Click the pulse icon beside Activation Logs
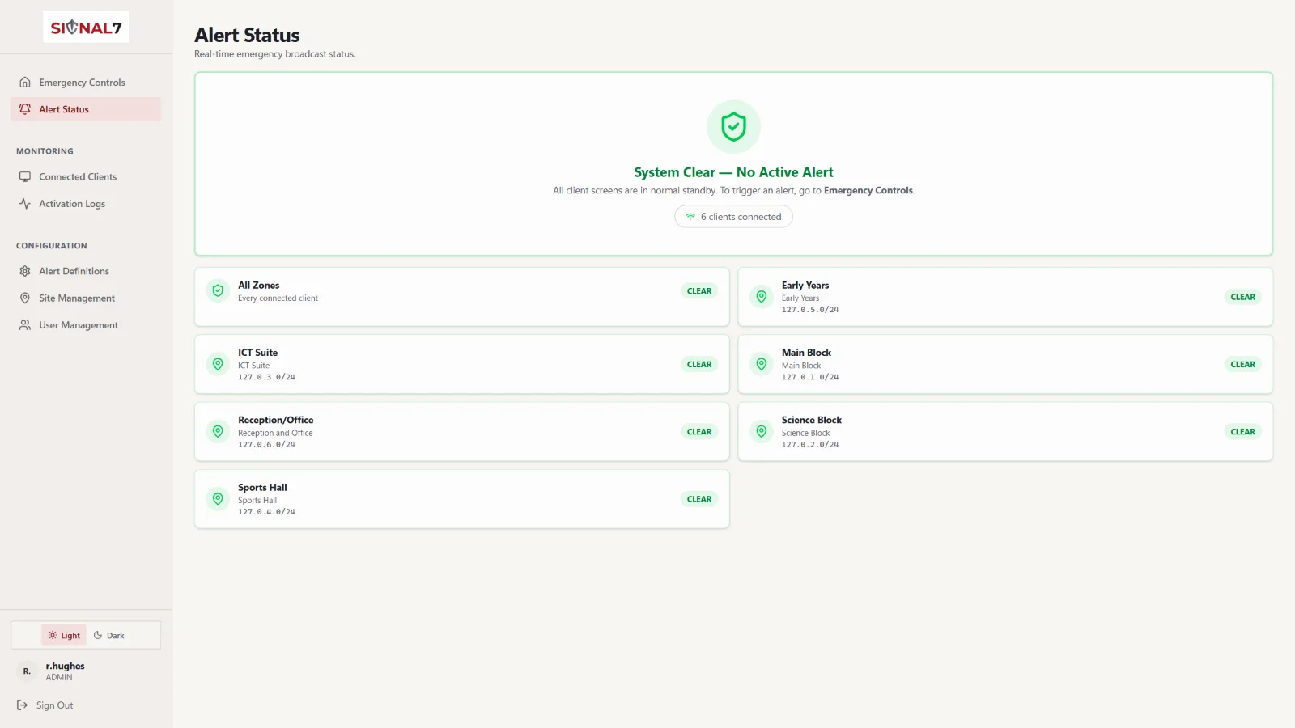 tap(25, 204)
